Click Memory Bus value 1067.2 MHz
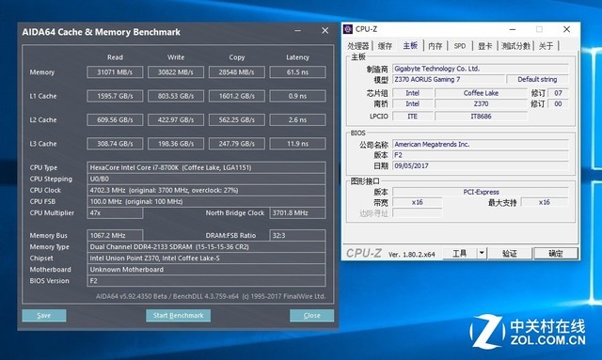This screenshot has width=602, height=360. pos(115,236)
